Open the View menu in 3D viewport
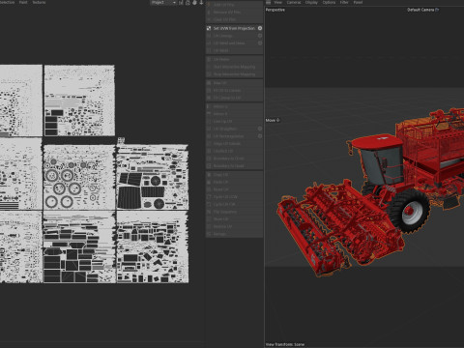The height and width of the screenshot is (348, 464). pos(277,2)
